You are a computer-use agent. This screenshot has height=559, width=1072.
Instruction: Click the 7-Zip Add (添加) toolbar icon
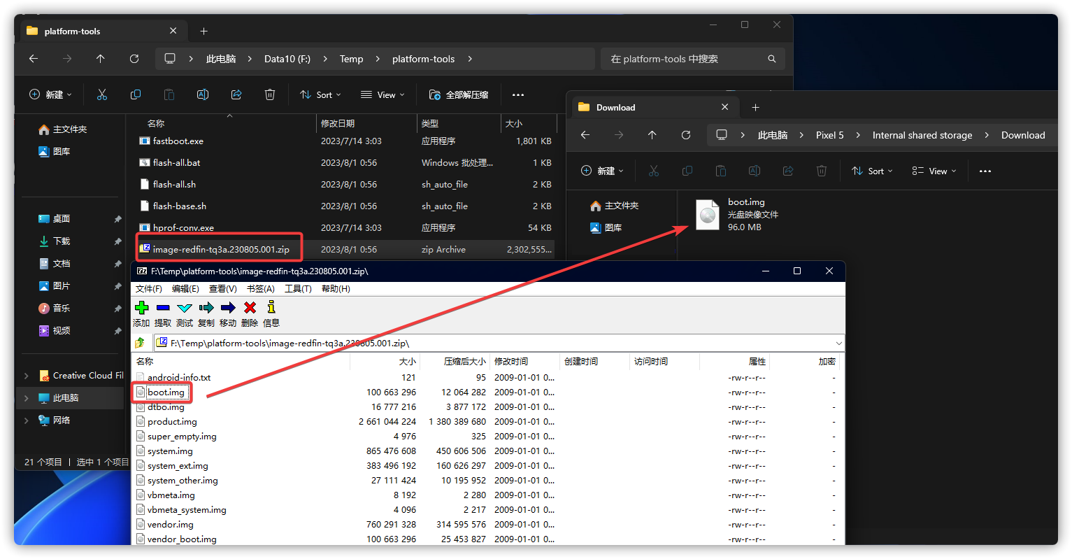click(x=141, y=308)
